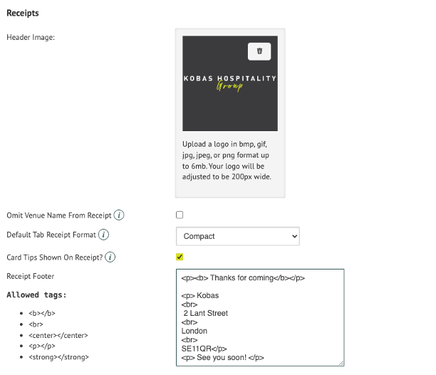
Task: Click the 'Thanks for coming' footer line
Action: [243, 278]
